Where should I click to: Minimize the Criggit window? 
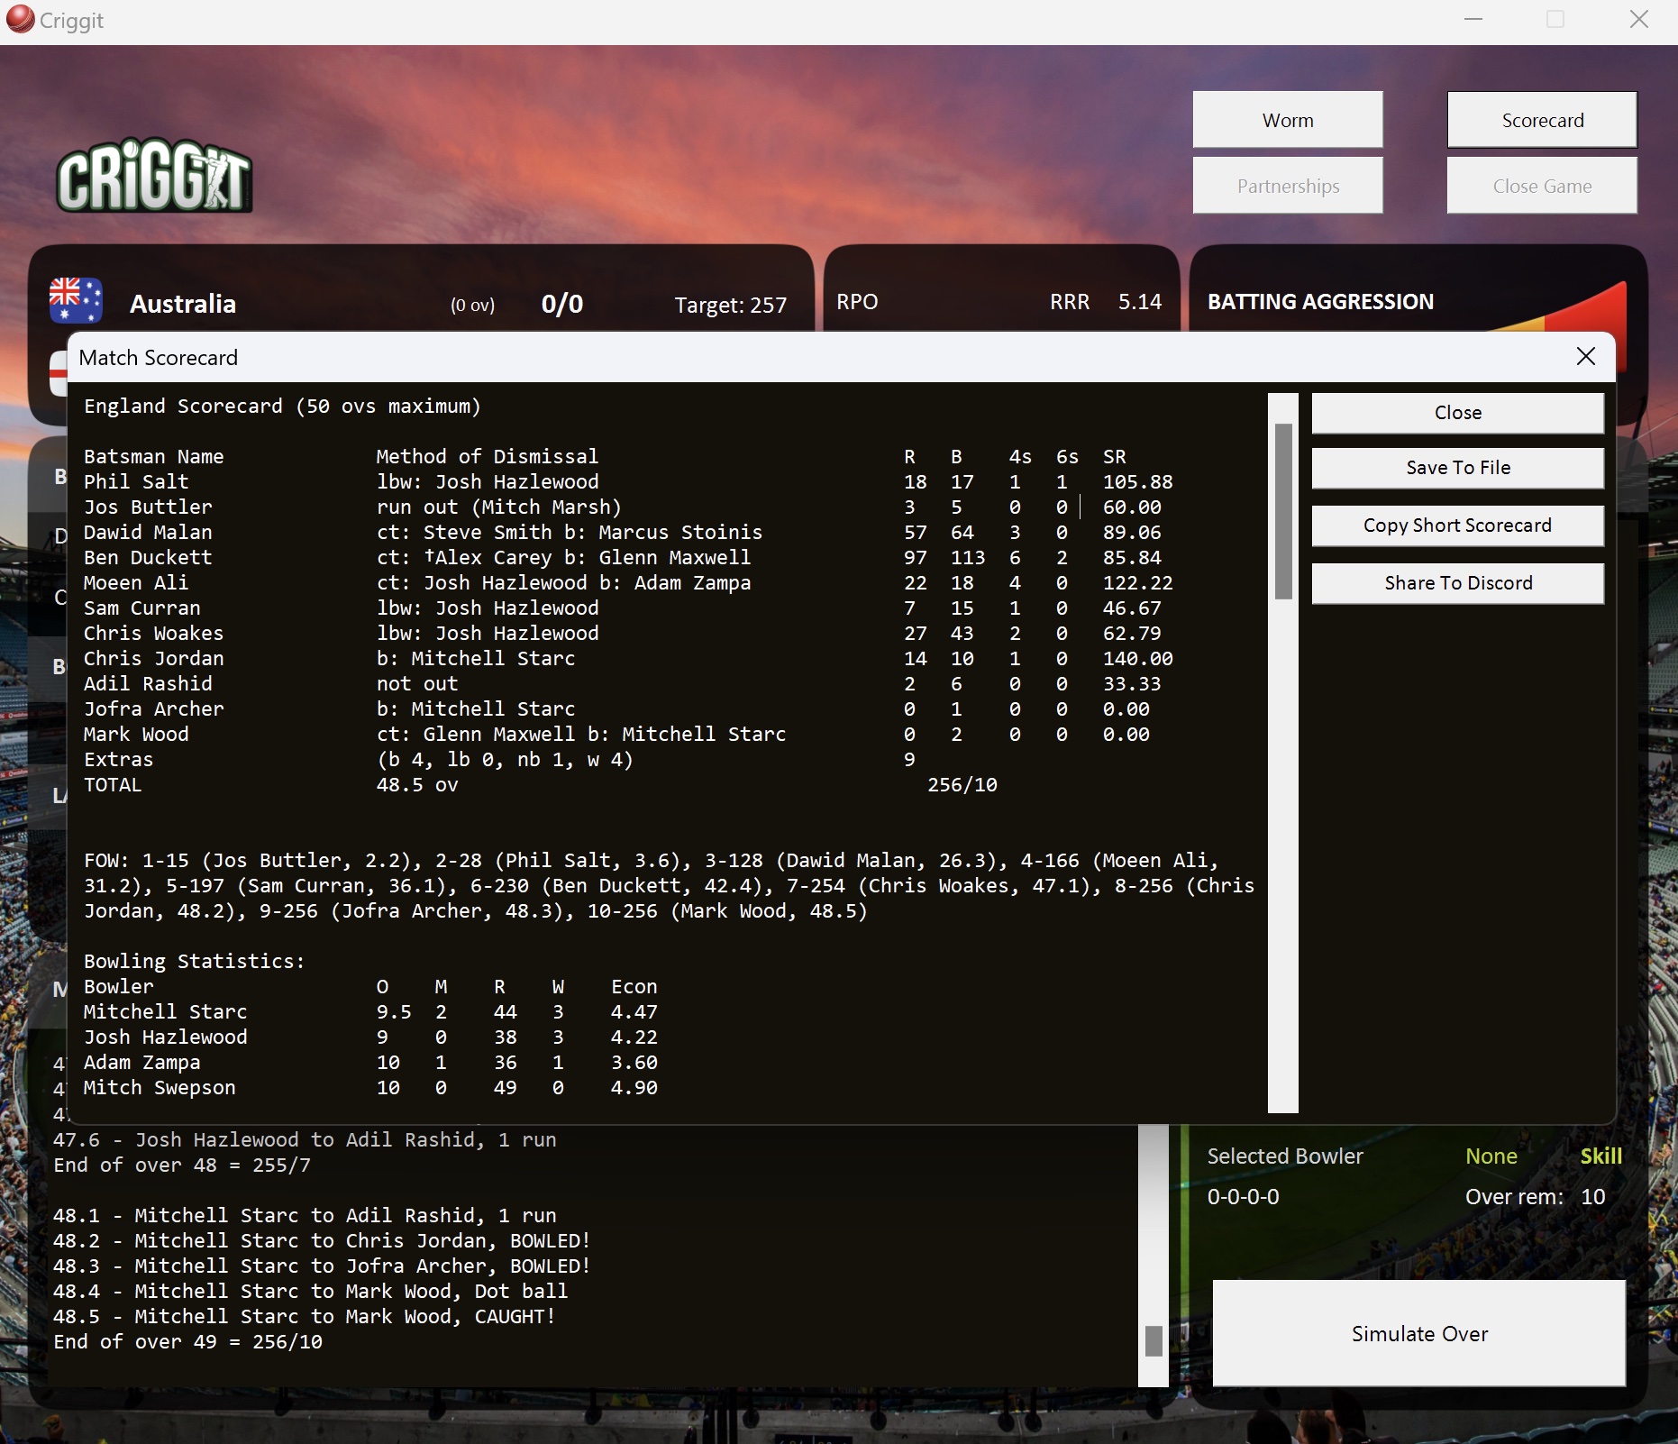coord(1473,20)
